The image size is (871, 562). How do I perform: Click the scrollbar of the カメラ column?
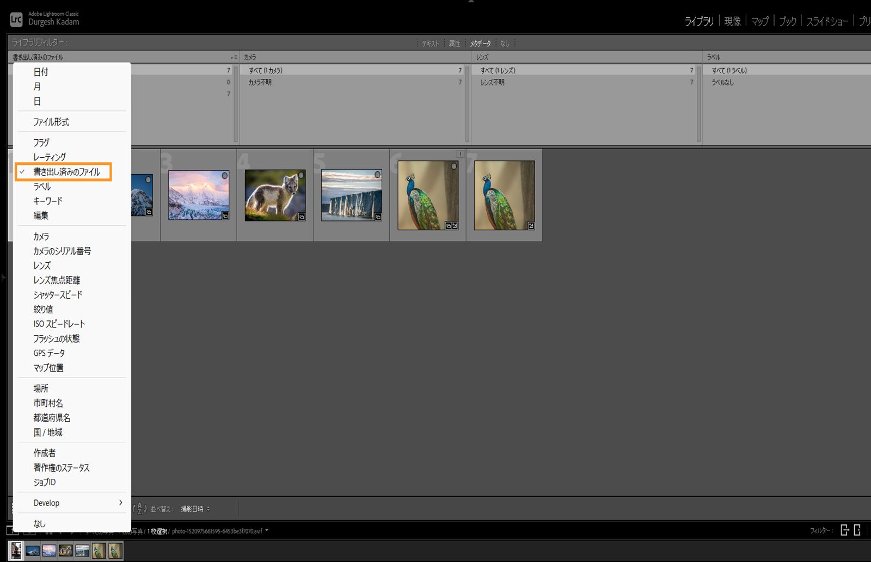467,103
